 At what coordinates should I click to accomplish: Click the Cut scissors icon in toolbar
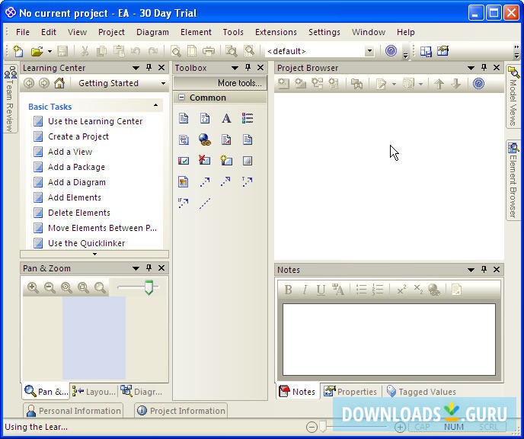[x=85, y=51]
